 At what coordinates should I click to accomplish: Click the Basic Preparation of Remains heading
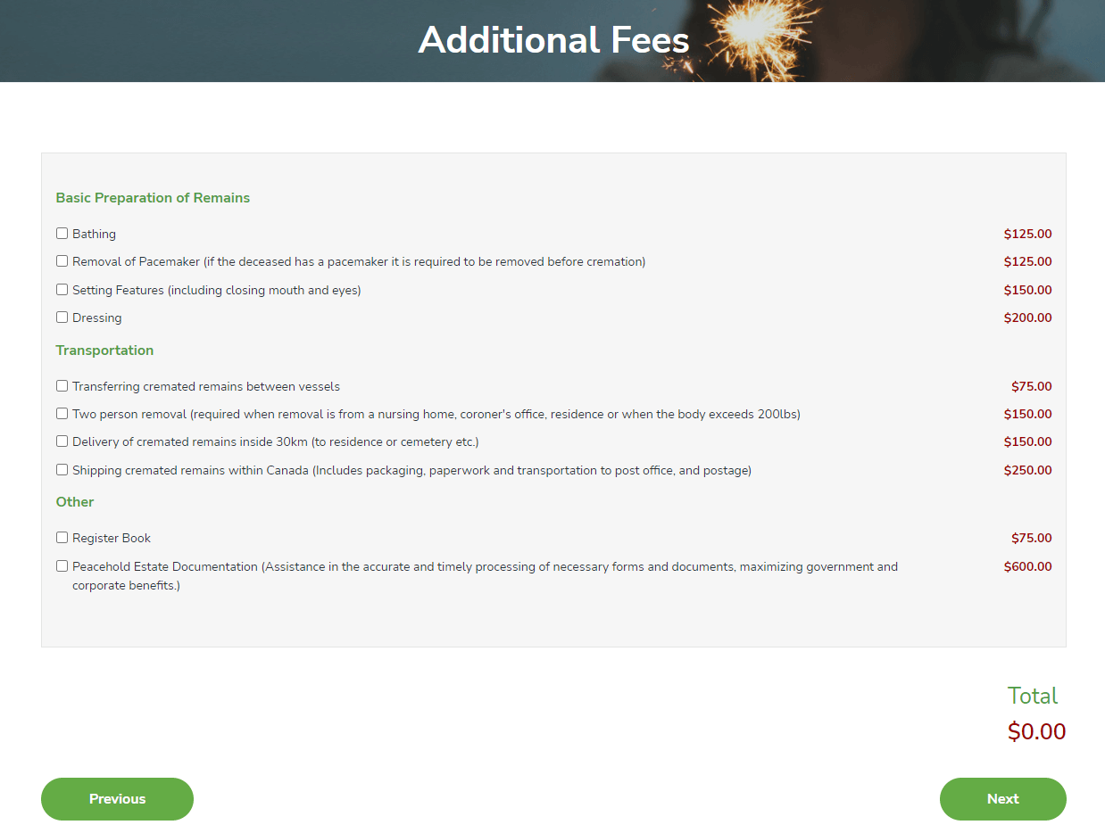tap(153, 198)
